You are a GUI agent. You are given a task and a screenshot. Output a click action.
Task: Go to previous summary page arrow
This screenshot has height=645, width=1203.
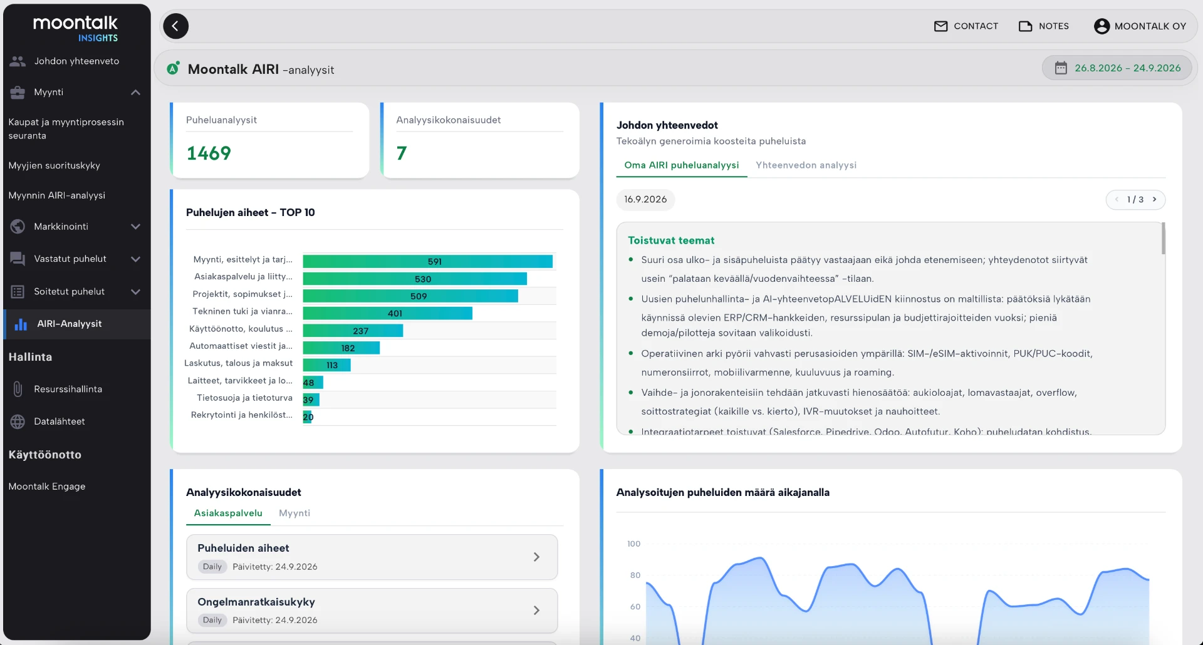[x=1117, y=200]
